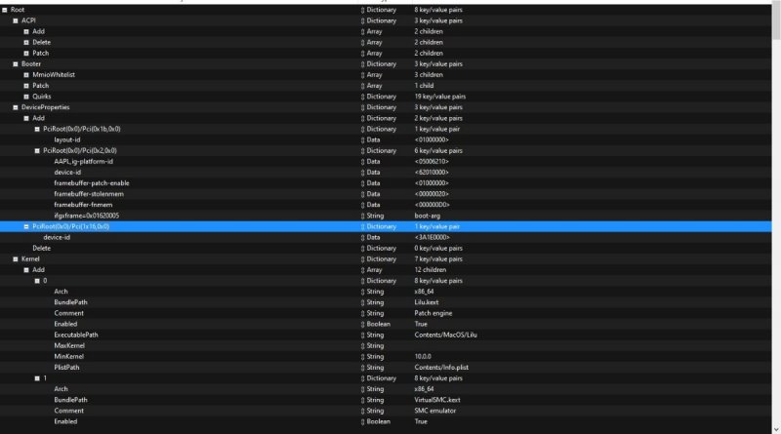The width and height of the screenshot is (781, 434).
Task: Open type chooser for ExecutablePath row
Action: tap(362, 335)
